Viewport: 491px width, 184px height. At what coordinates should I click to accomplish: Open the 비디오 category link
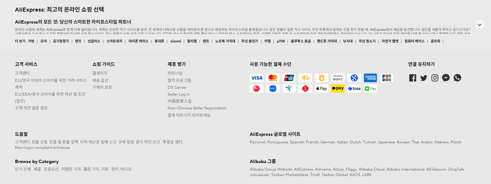(x=126, y=169)
